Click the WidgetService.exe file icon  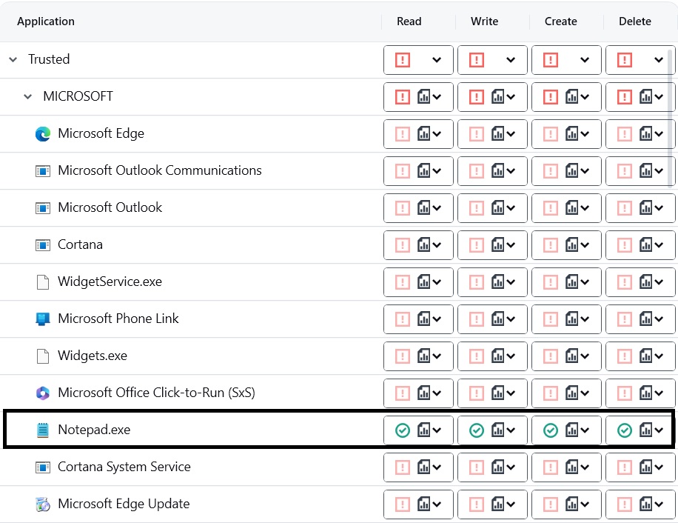coord(43,282)
